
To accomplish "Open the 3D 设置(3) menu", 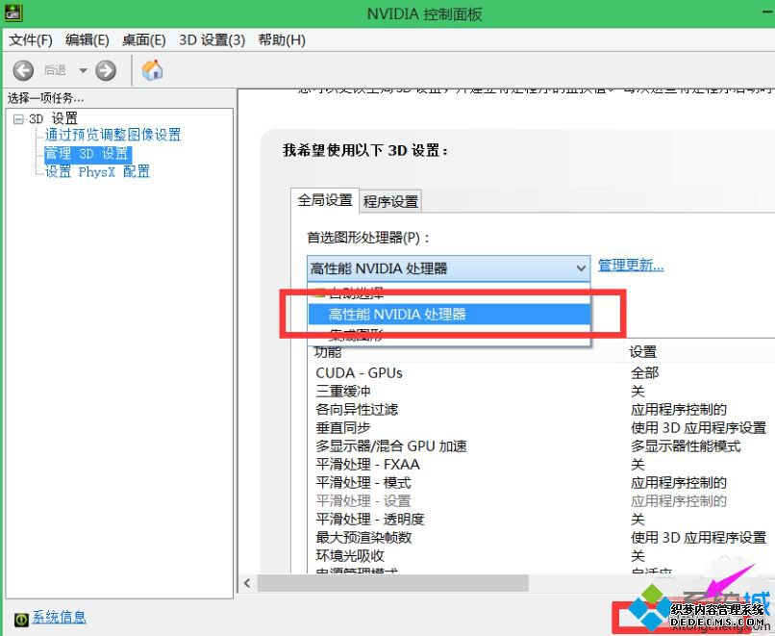I will 212,40.
